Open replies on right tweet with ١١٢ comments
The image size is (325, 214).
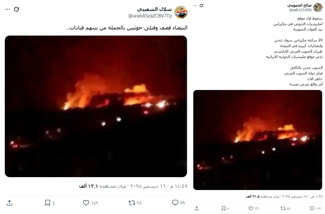(312, 208)
